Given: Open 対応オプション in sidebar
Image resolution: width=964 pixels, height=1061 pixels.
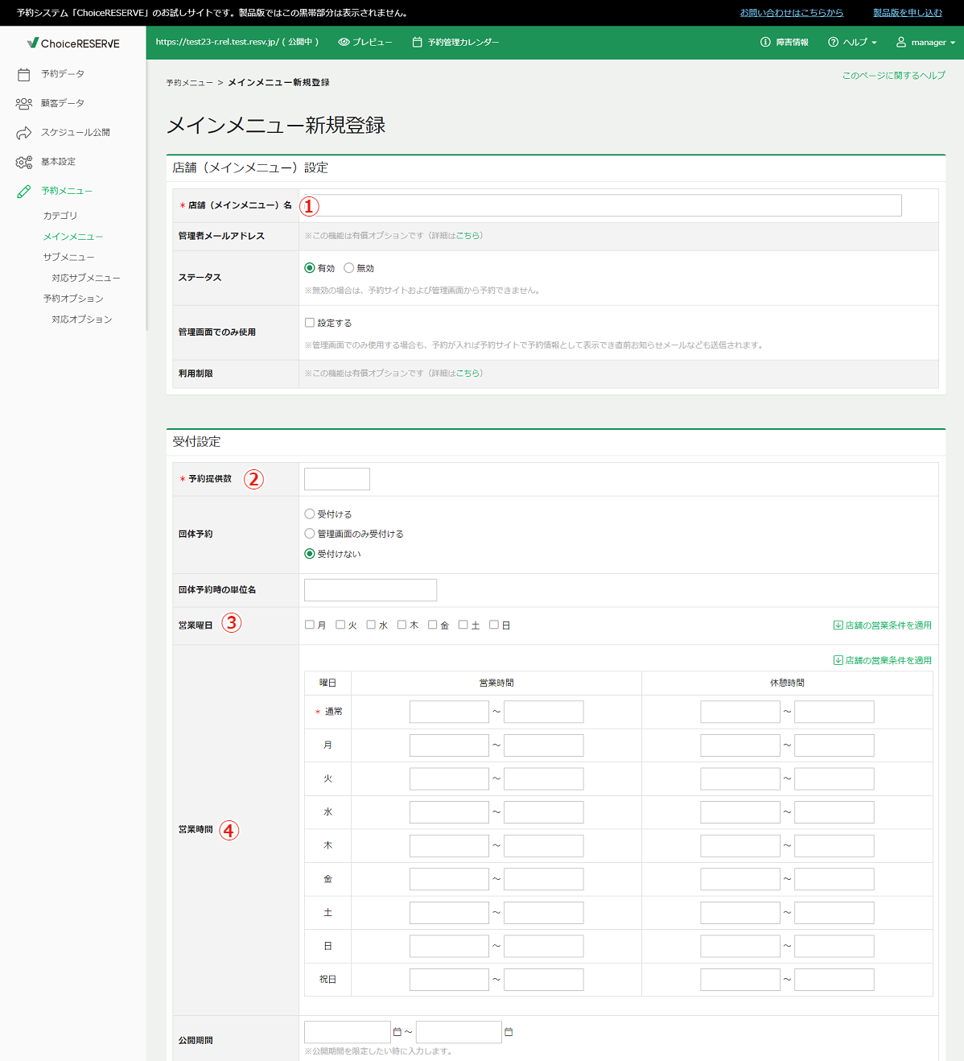Looking at the screenshot, I should point(82,320).
